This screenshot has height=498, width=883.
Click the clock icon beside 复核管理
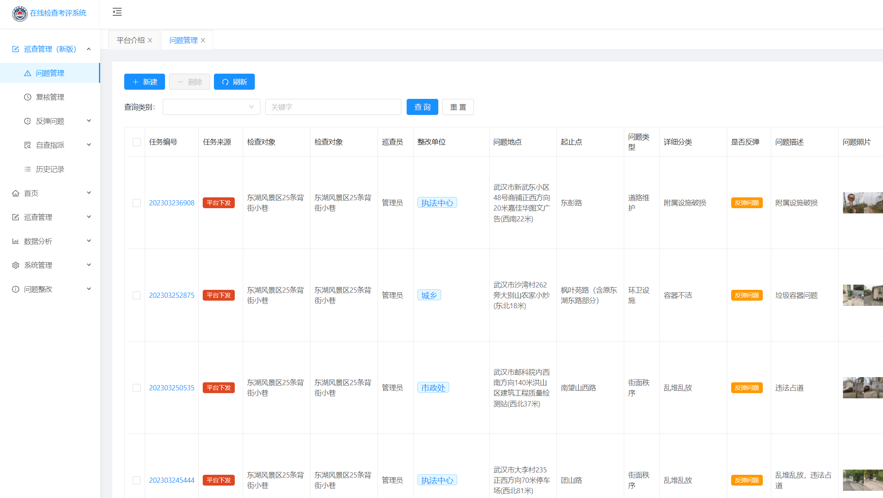pyautogui.click(x=28, y=97)
